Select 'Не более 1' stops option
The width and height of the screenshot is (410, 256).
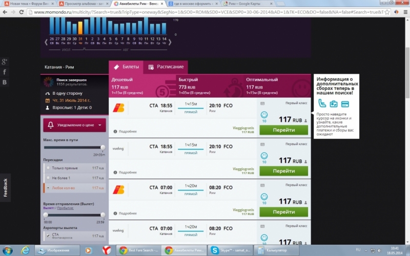click(x=75, y=178)
